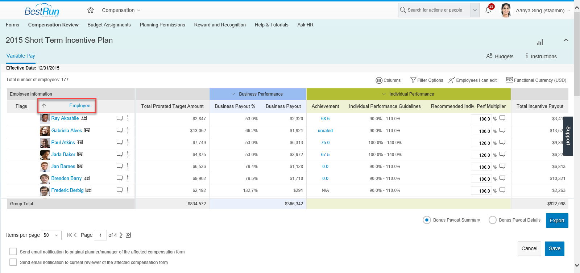Image resolution: width=580 pixels, height=273 pixels.
Task: Add multiplier comment for Frederic Berbig
Action: click(x=502, y=190)
